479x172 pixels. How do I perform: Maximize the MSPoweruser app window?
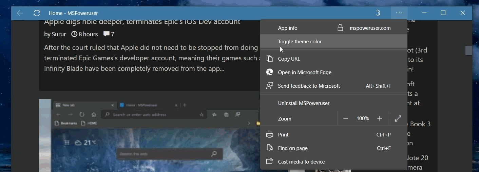coord(443,13)
